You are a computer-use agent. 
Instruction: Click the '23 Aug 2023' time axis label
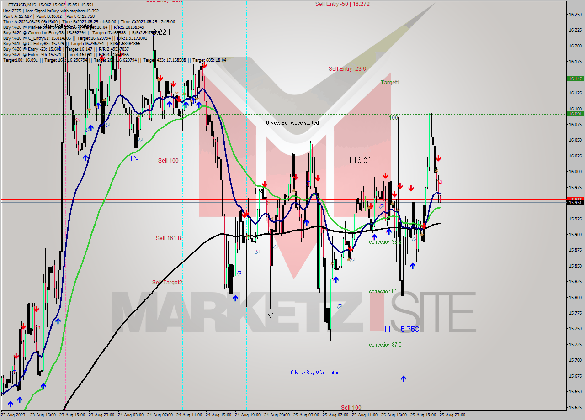13,415
